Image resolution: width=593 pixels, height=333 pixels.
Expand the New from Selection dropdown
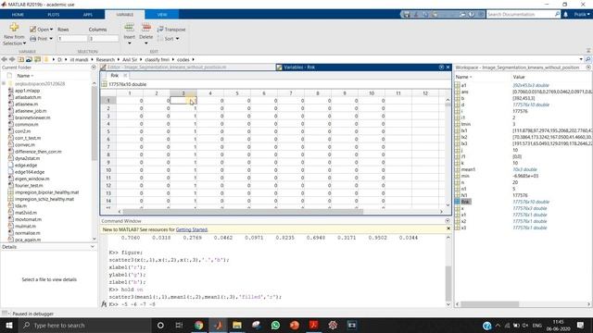25,43
